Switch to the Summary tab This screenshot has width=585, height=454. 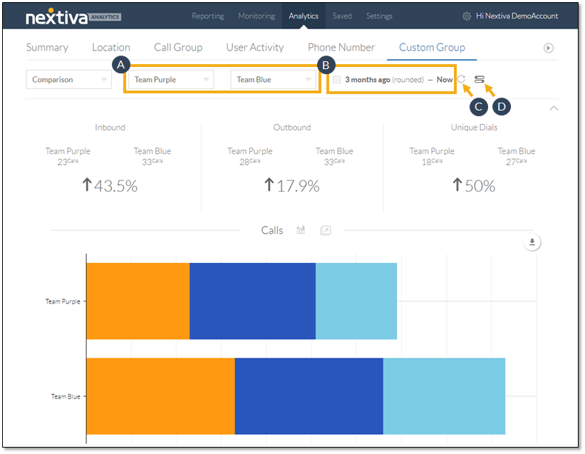(47, 47)
